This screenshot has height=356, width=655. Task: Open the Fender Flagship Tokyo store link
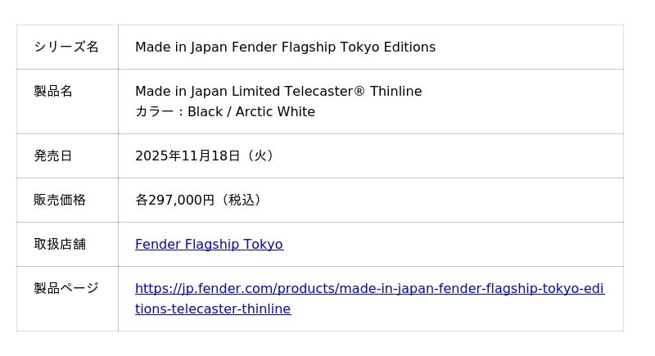click(x=209, y=244)
